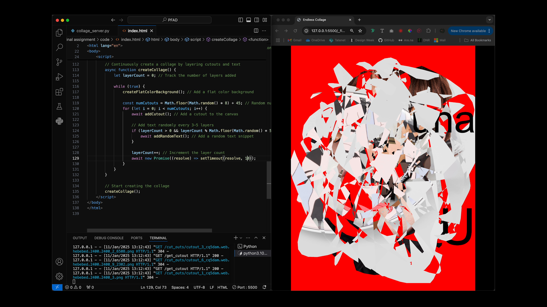Switch to the PORTS panel tab
This screenshot has height=307, width=547.
click(136, 238)
